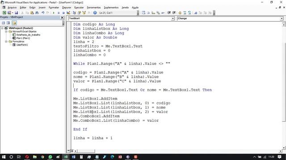The width and height of the screenshot is (286, 160).
Task: Select UserForm1 in project tree
Action: pos(22,45)
